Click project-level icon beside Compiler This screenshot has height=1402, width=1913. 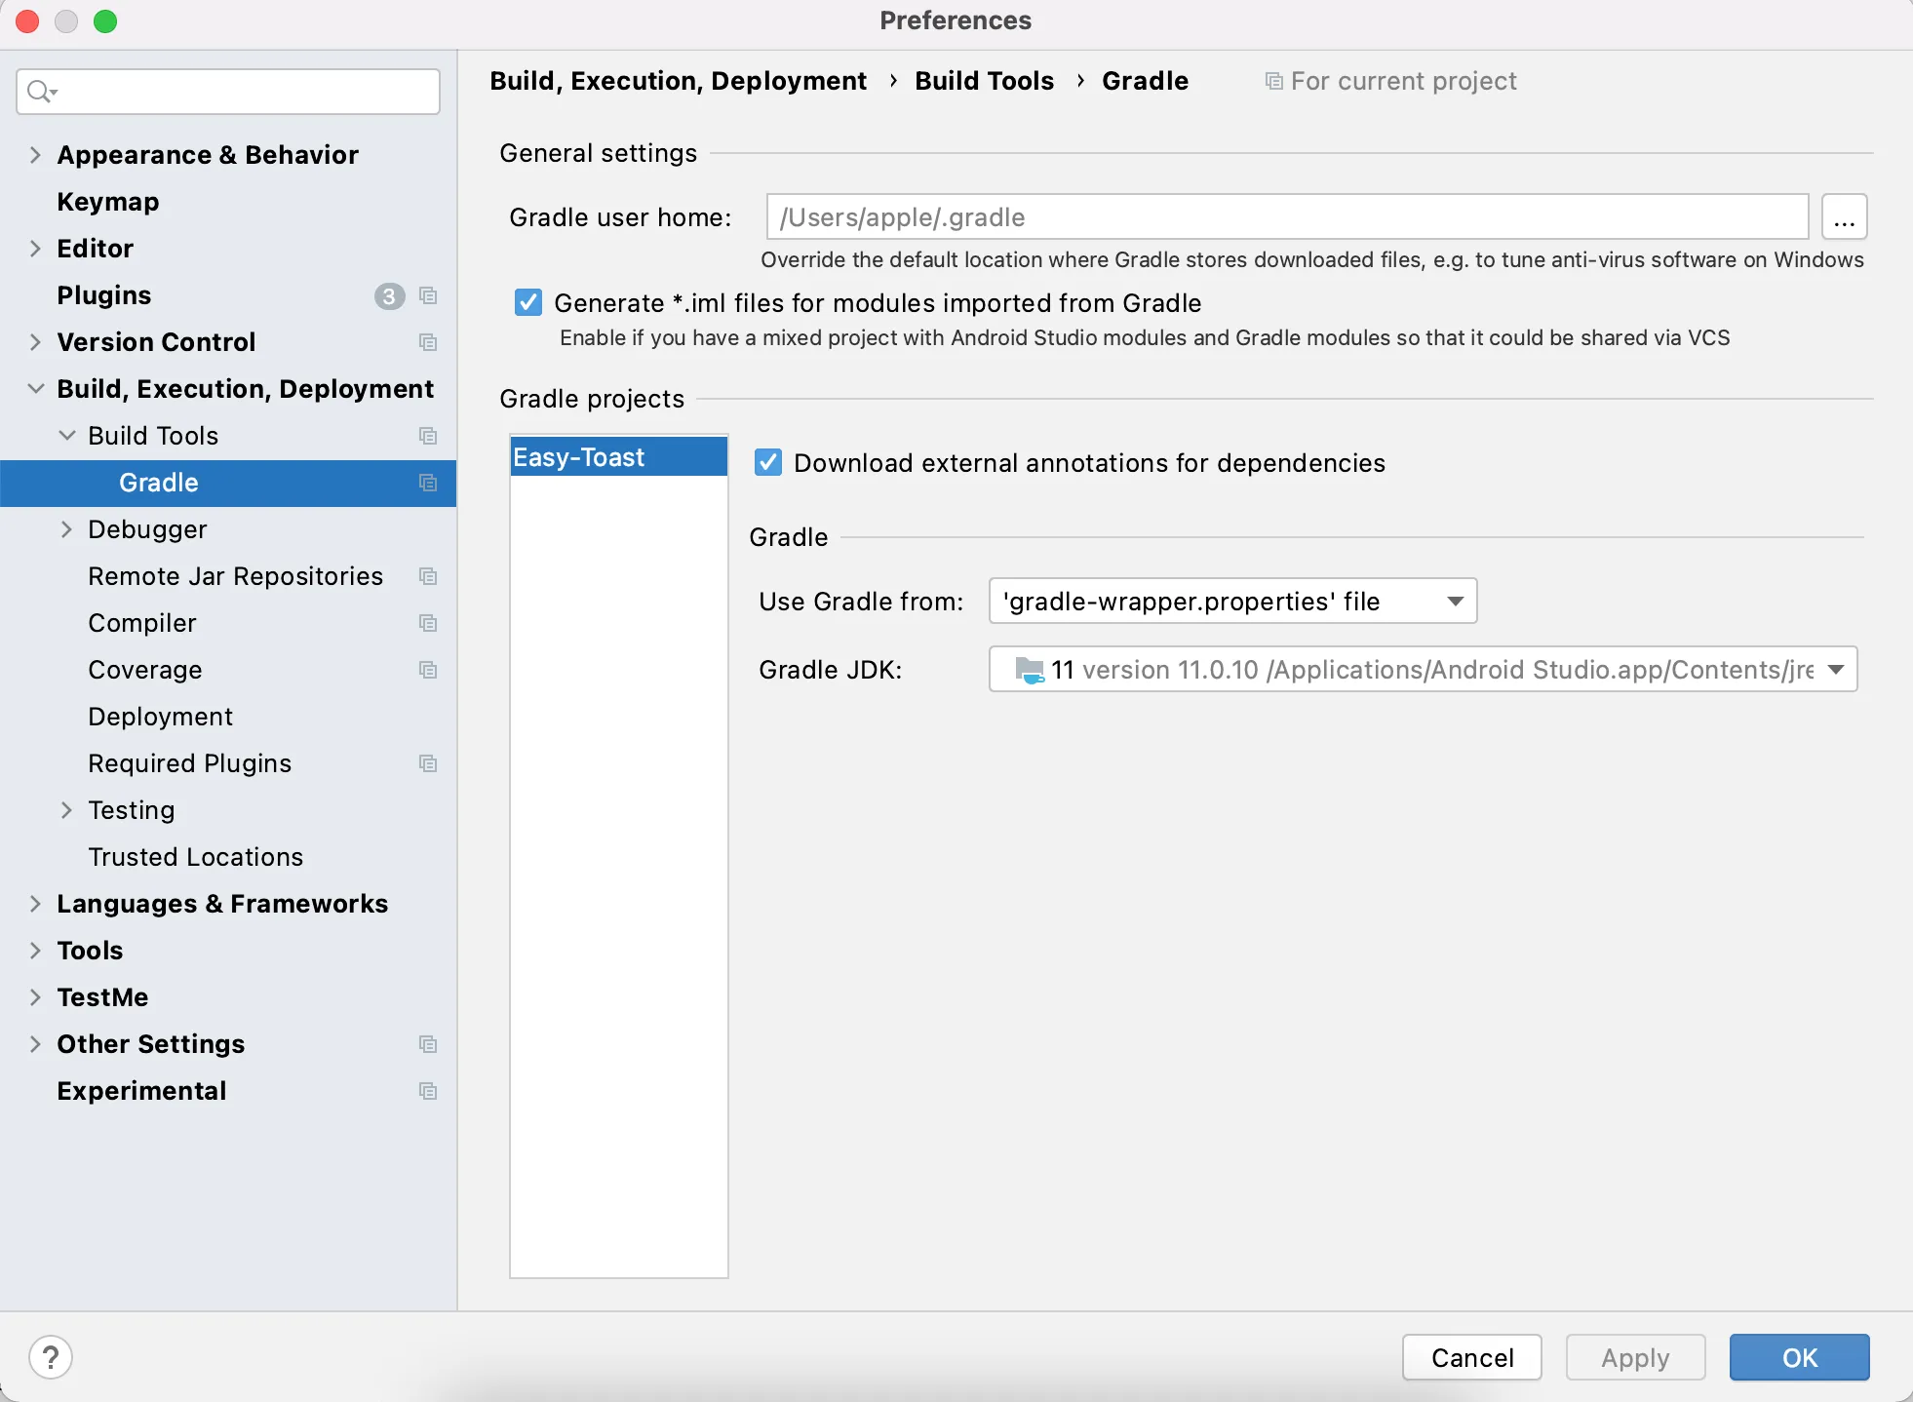tap(428, 623)
